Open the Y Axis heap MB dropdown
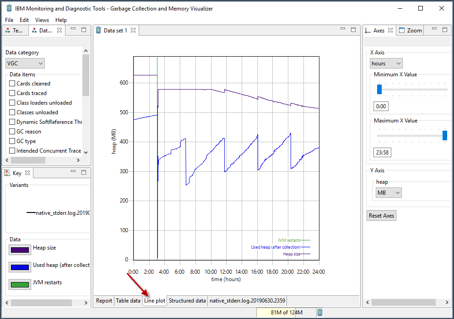Screen dimensions: 454x319 [x=389, y=192]
